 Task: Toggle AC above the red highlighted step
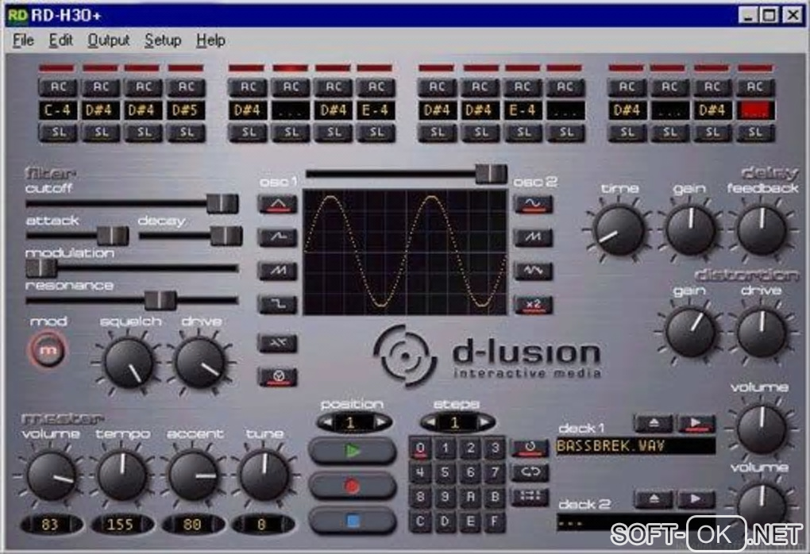point(755,87)
